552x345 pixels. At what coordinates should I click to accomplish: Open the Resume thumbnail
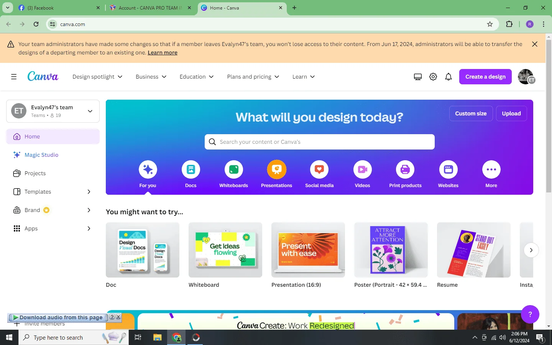coord(474,250)
